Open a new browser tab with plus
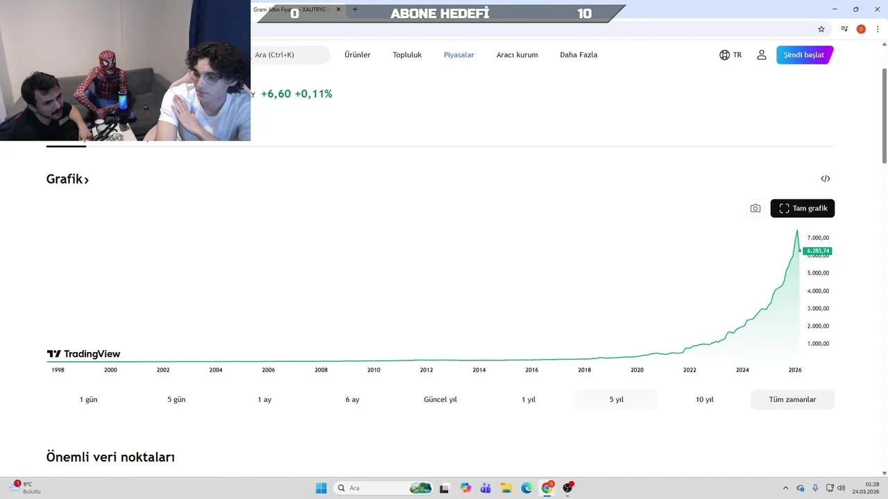Screen dimensions: 888x499 point(355,10)
